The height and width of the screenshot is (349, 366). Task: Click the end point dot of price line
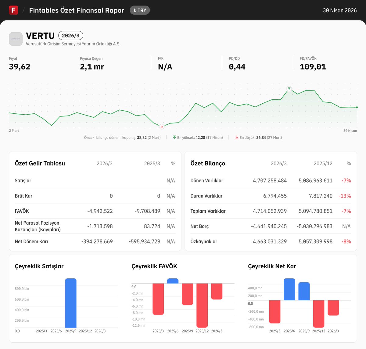pyautogui.click(x=357, y=107)
